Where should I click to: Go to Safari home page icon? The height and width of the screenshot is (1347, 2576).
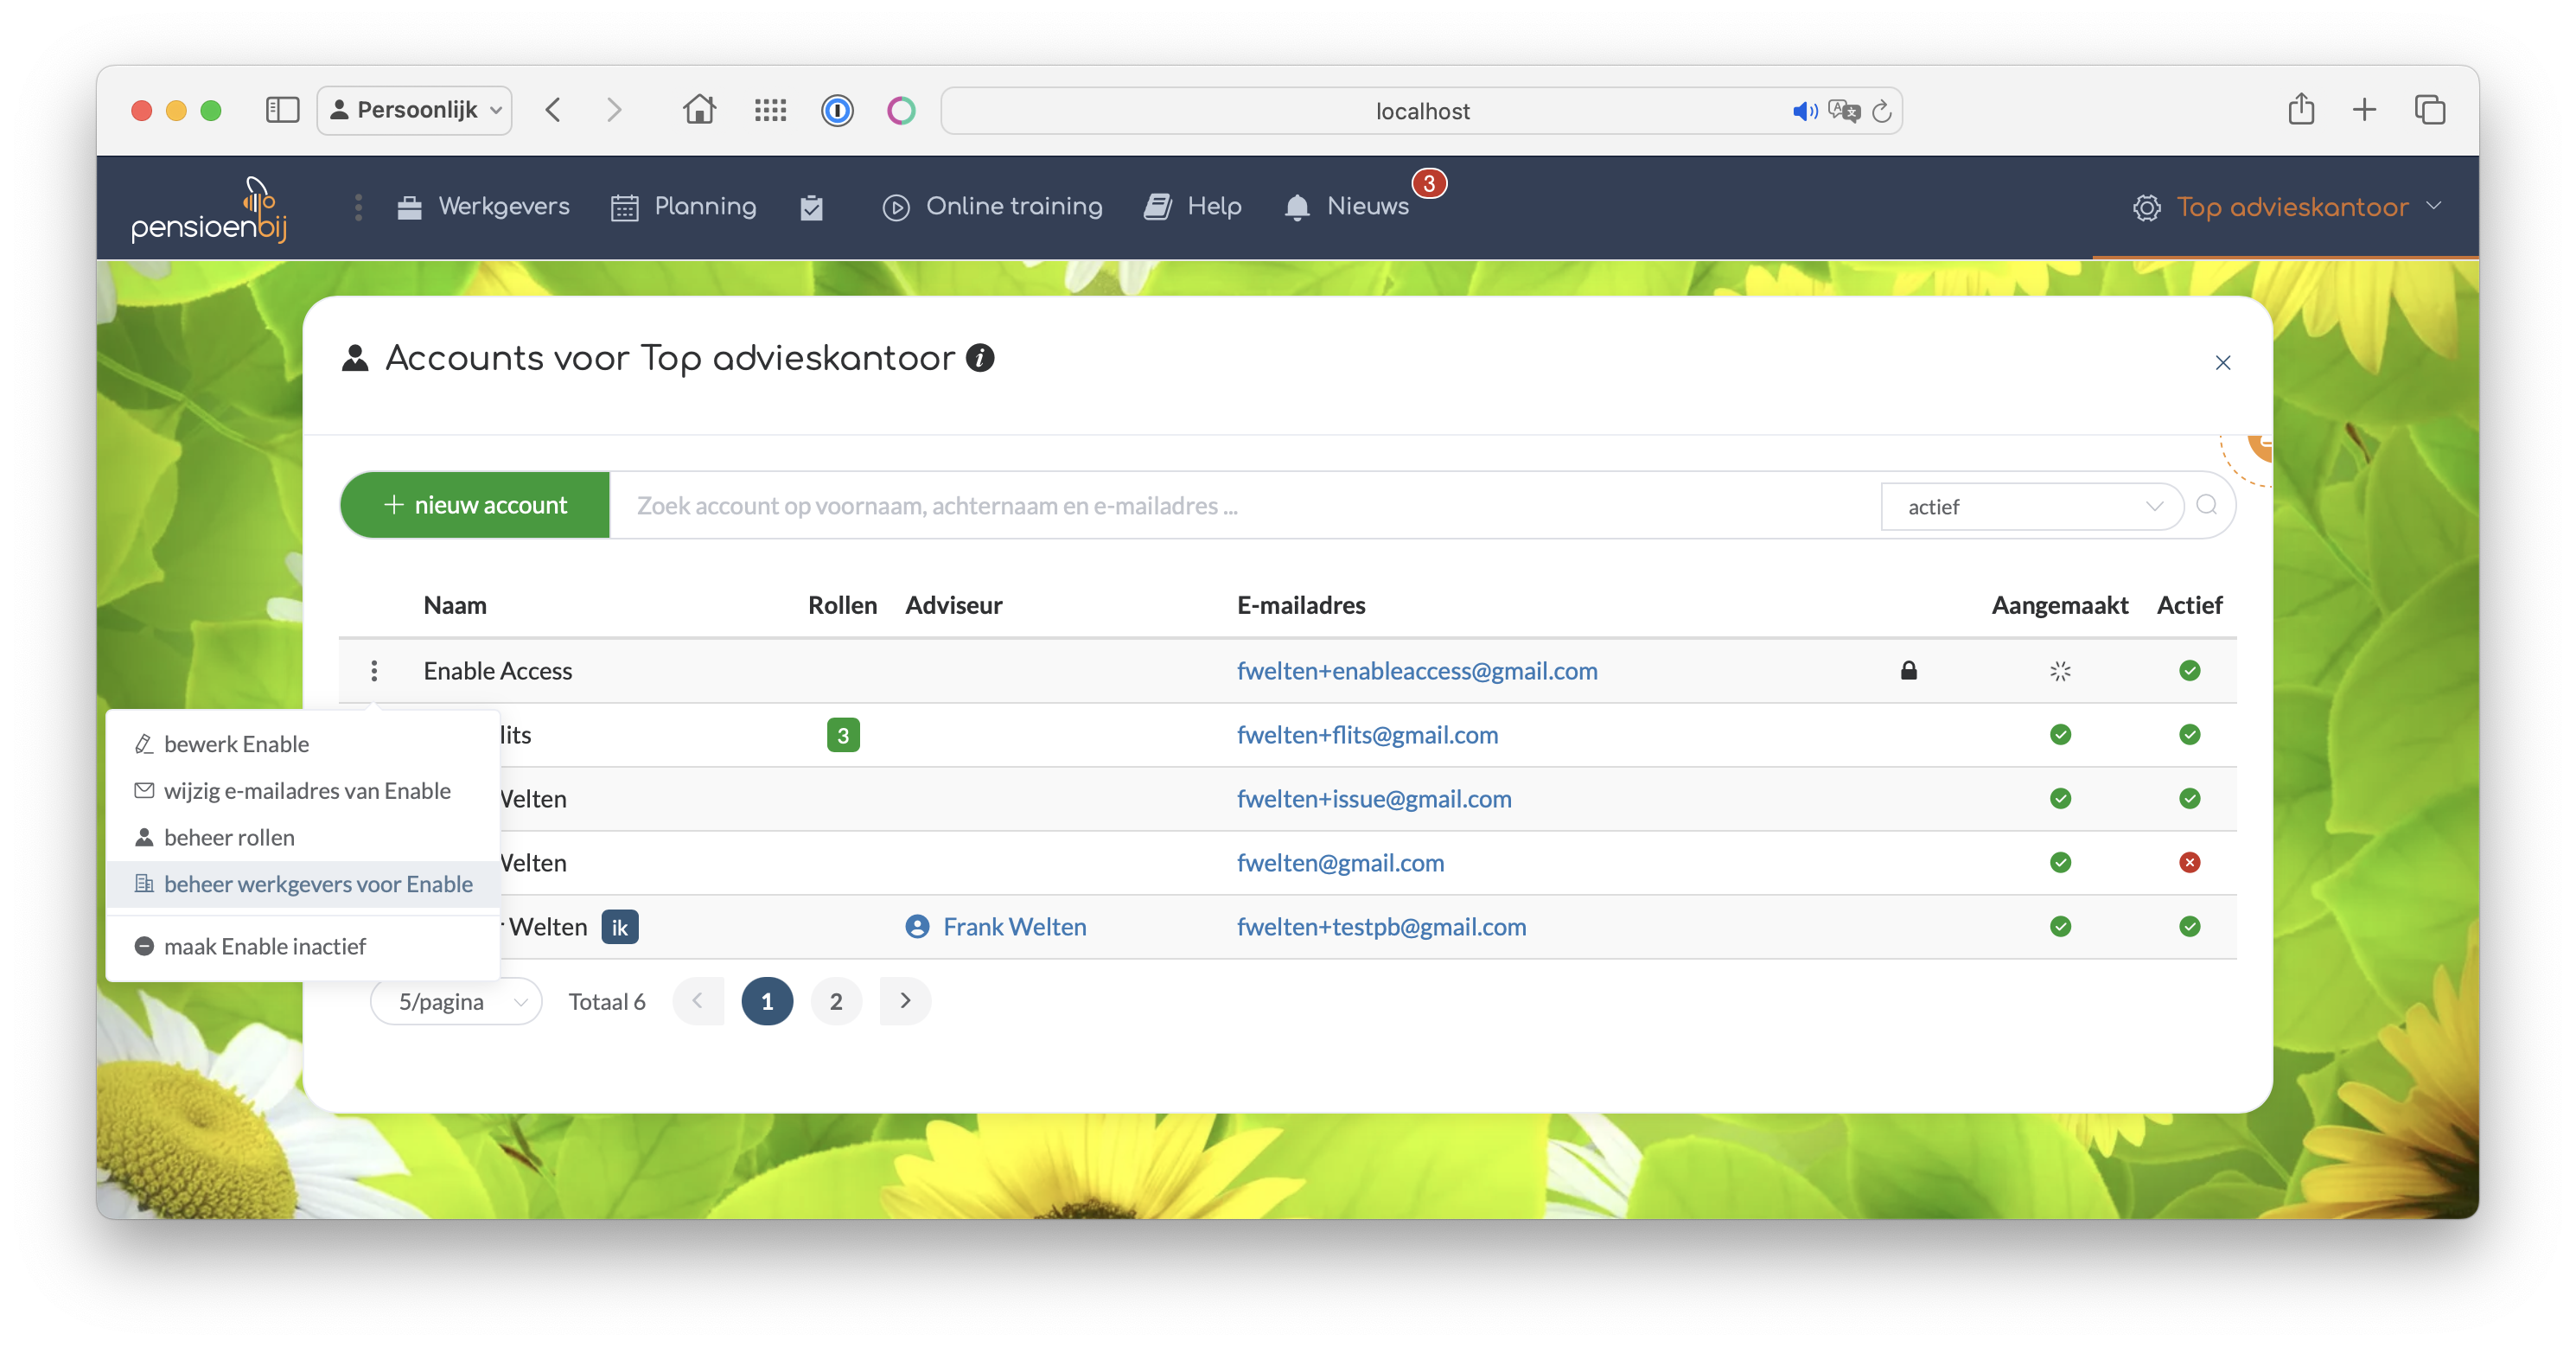[699, 109]
